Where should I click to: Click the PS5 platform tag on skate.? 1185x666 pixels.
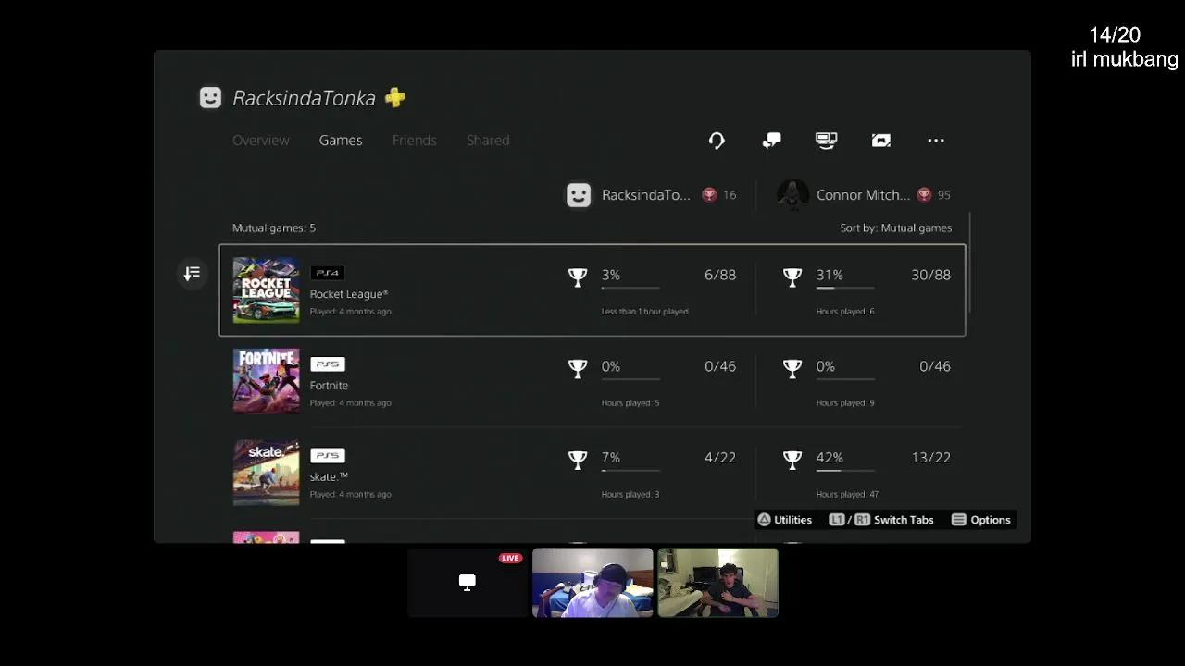327,456
